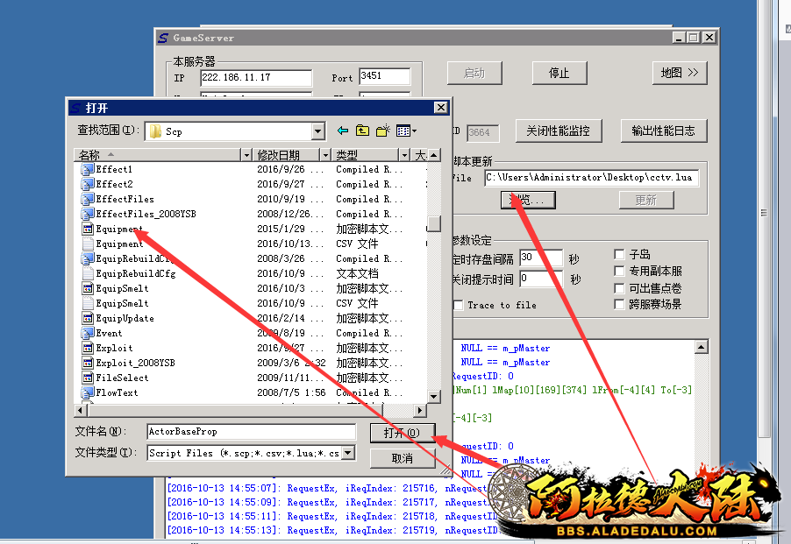Select the FlowText file in list
This screenshot has height=544, width=791.
117,392
